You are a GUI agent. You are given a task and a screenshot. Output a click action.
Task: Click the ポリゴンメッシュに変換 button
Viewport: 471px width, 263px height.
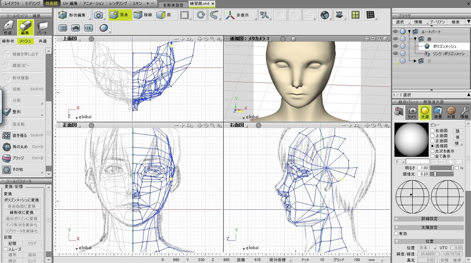pos(22,200)
